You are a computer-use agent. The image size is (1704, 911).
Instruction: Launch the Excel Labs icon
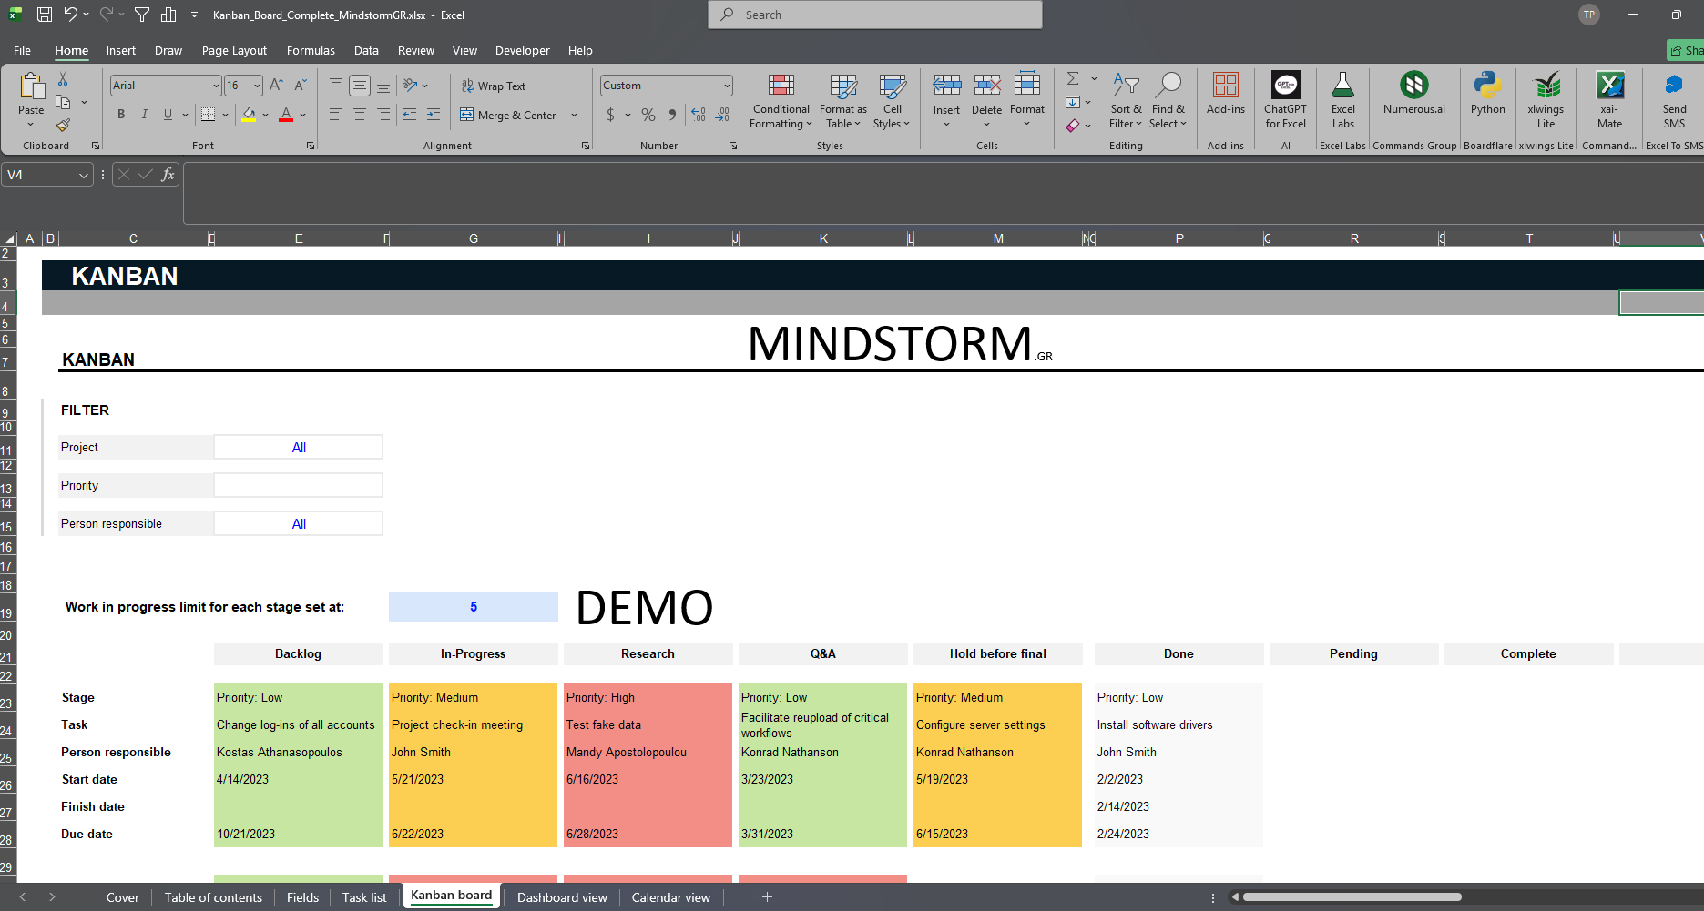click(1342, 100)
